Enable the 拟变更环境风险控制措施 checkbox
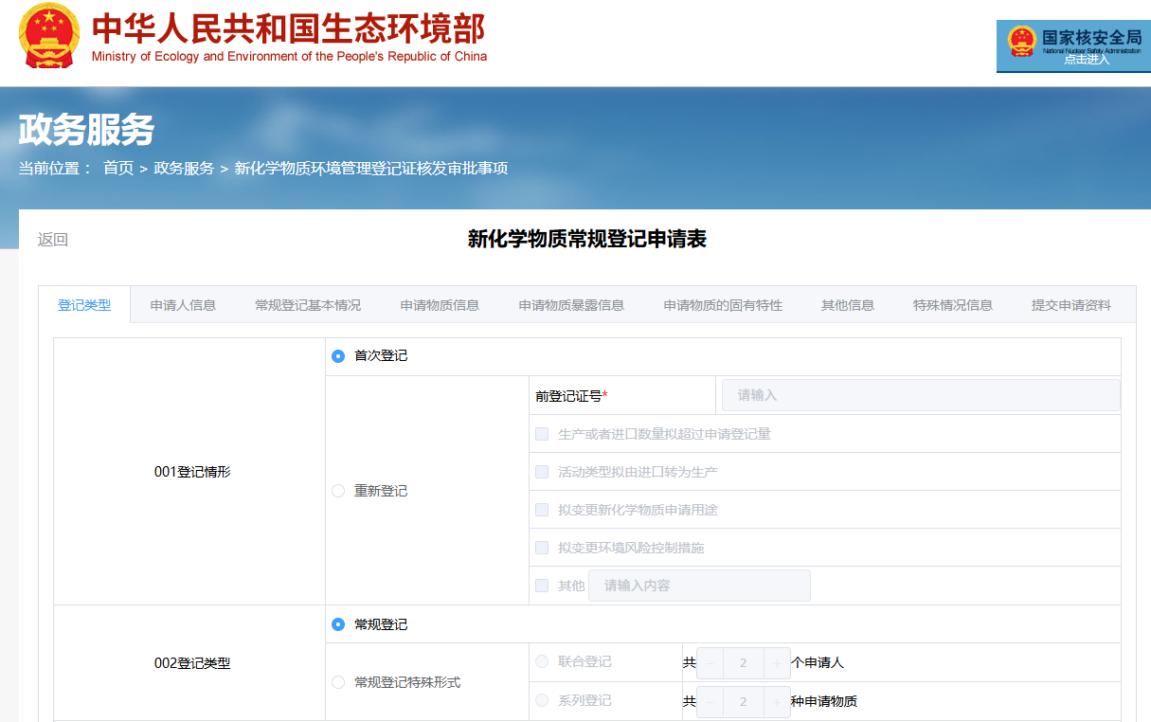Screen dimensions: 1151x722 pyautogui.click(x=542, y=548)
